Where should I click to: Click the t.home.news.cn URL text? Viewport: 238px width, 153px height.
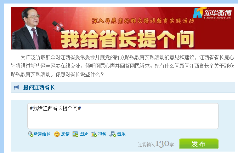[x=217, y=18]
